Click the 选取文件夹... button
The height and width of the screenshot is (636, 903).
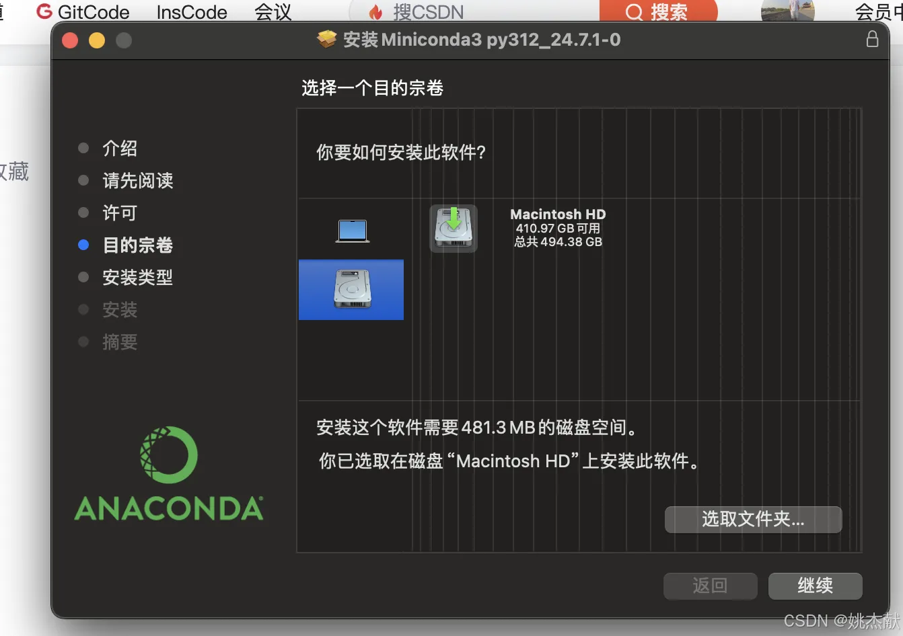[753, 519]
